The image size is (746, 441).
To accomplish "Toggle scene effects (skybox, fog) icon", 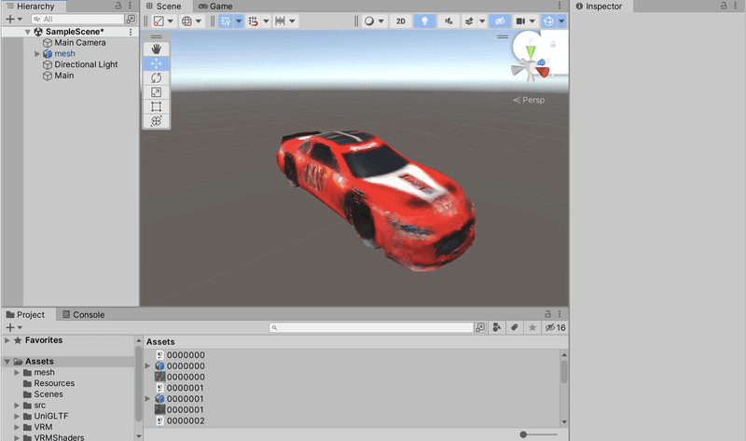I will click(469, 21).
